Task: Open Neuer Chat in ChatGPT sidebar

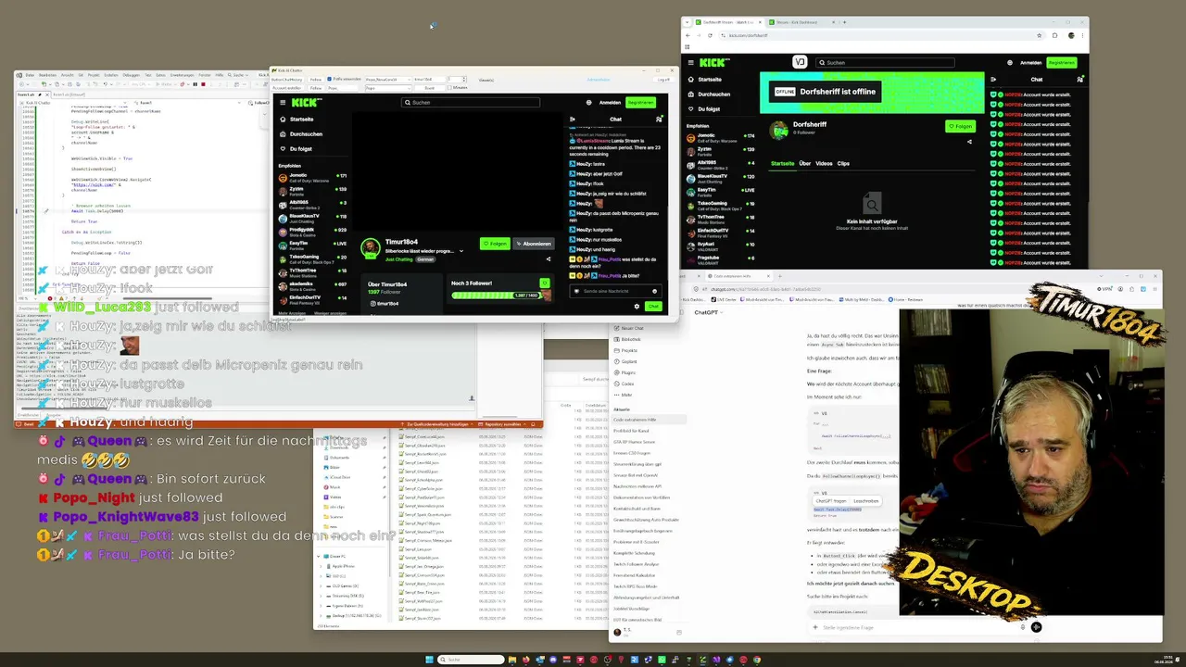Action: pyautogui.click(x=628, y=328)
